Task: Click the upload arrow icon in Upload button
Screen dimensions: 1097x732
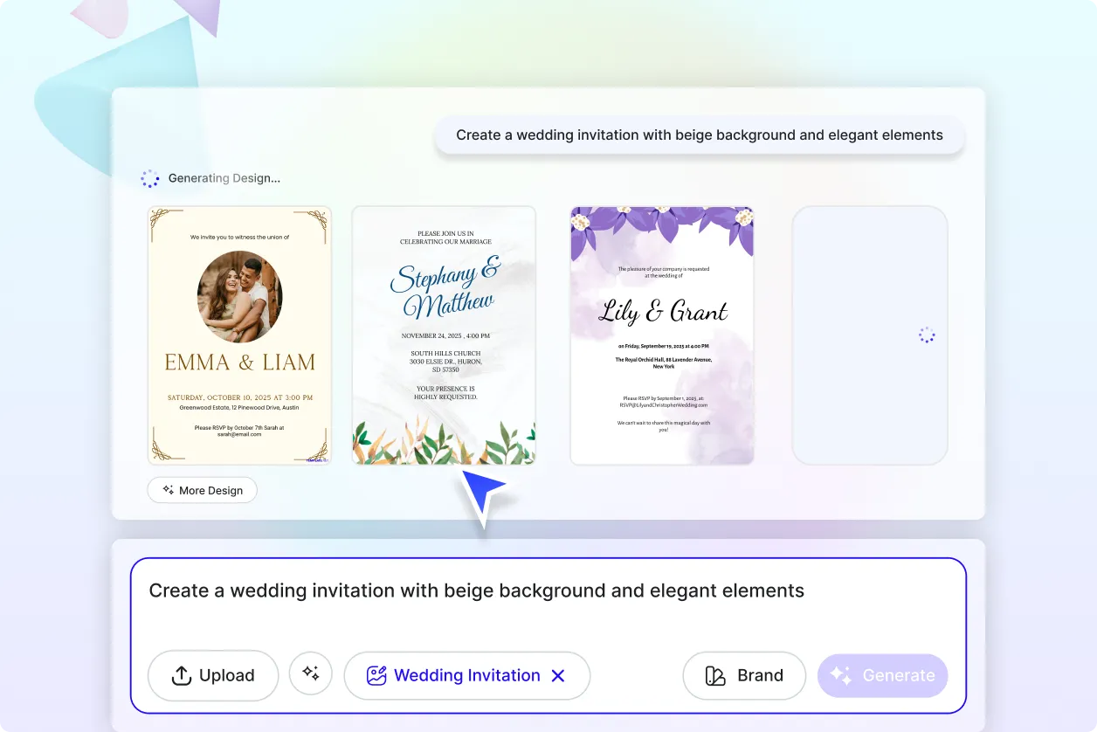Action: (182, 675)
